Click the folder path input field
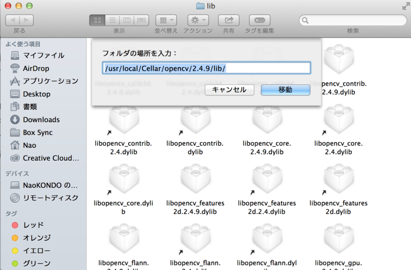Image resolution: width=411 pixels, height=270 pixels. [207, 68]
